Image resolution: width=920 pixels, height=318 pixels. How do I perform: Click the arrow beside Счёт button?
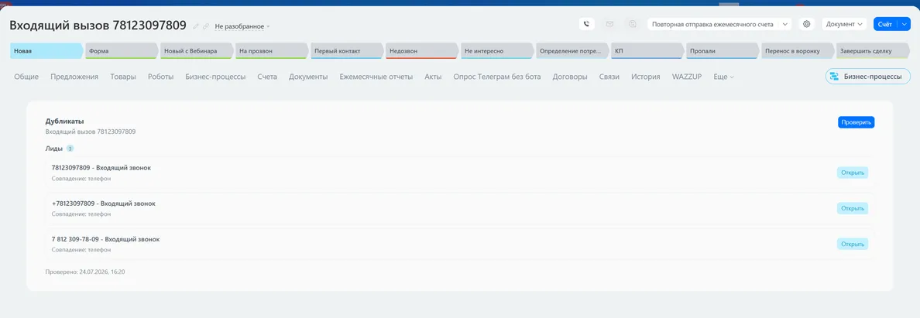(x=905, y=24)
